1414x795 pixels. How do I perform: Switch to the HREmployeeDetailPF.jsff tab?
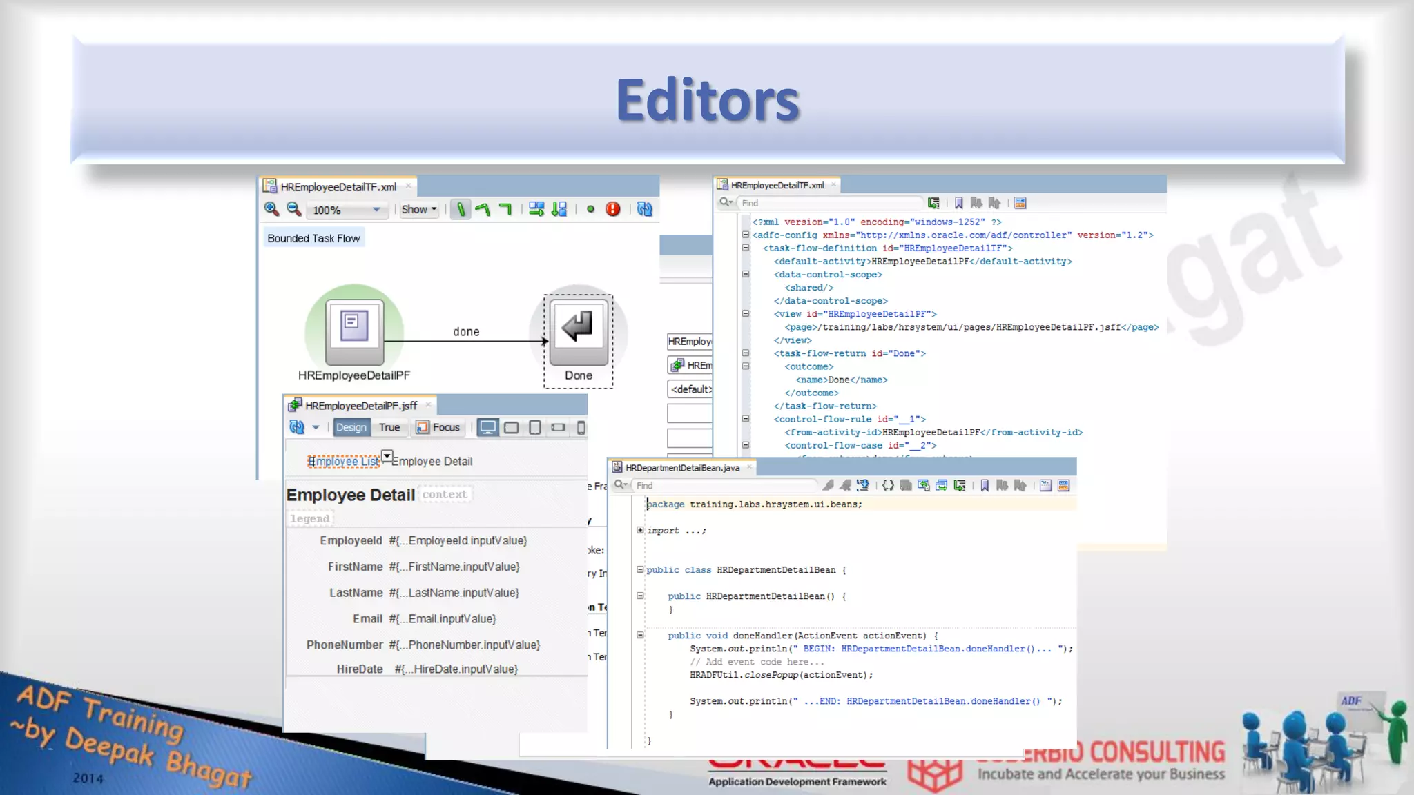(x=360, y=406)
